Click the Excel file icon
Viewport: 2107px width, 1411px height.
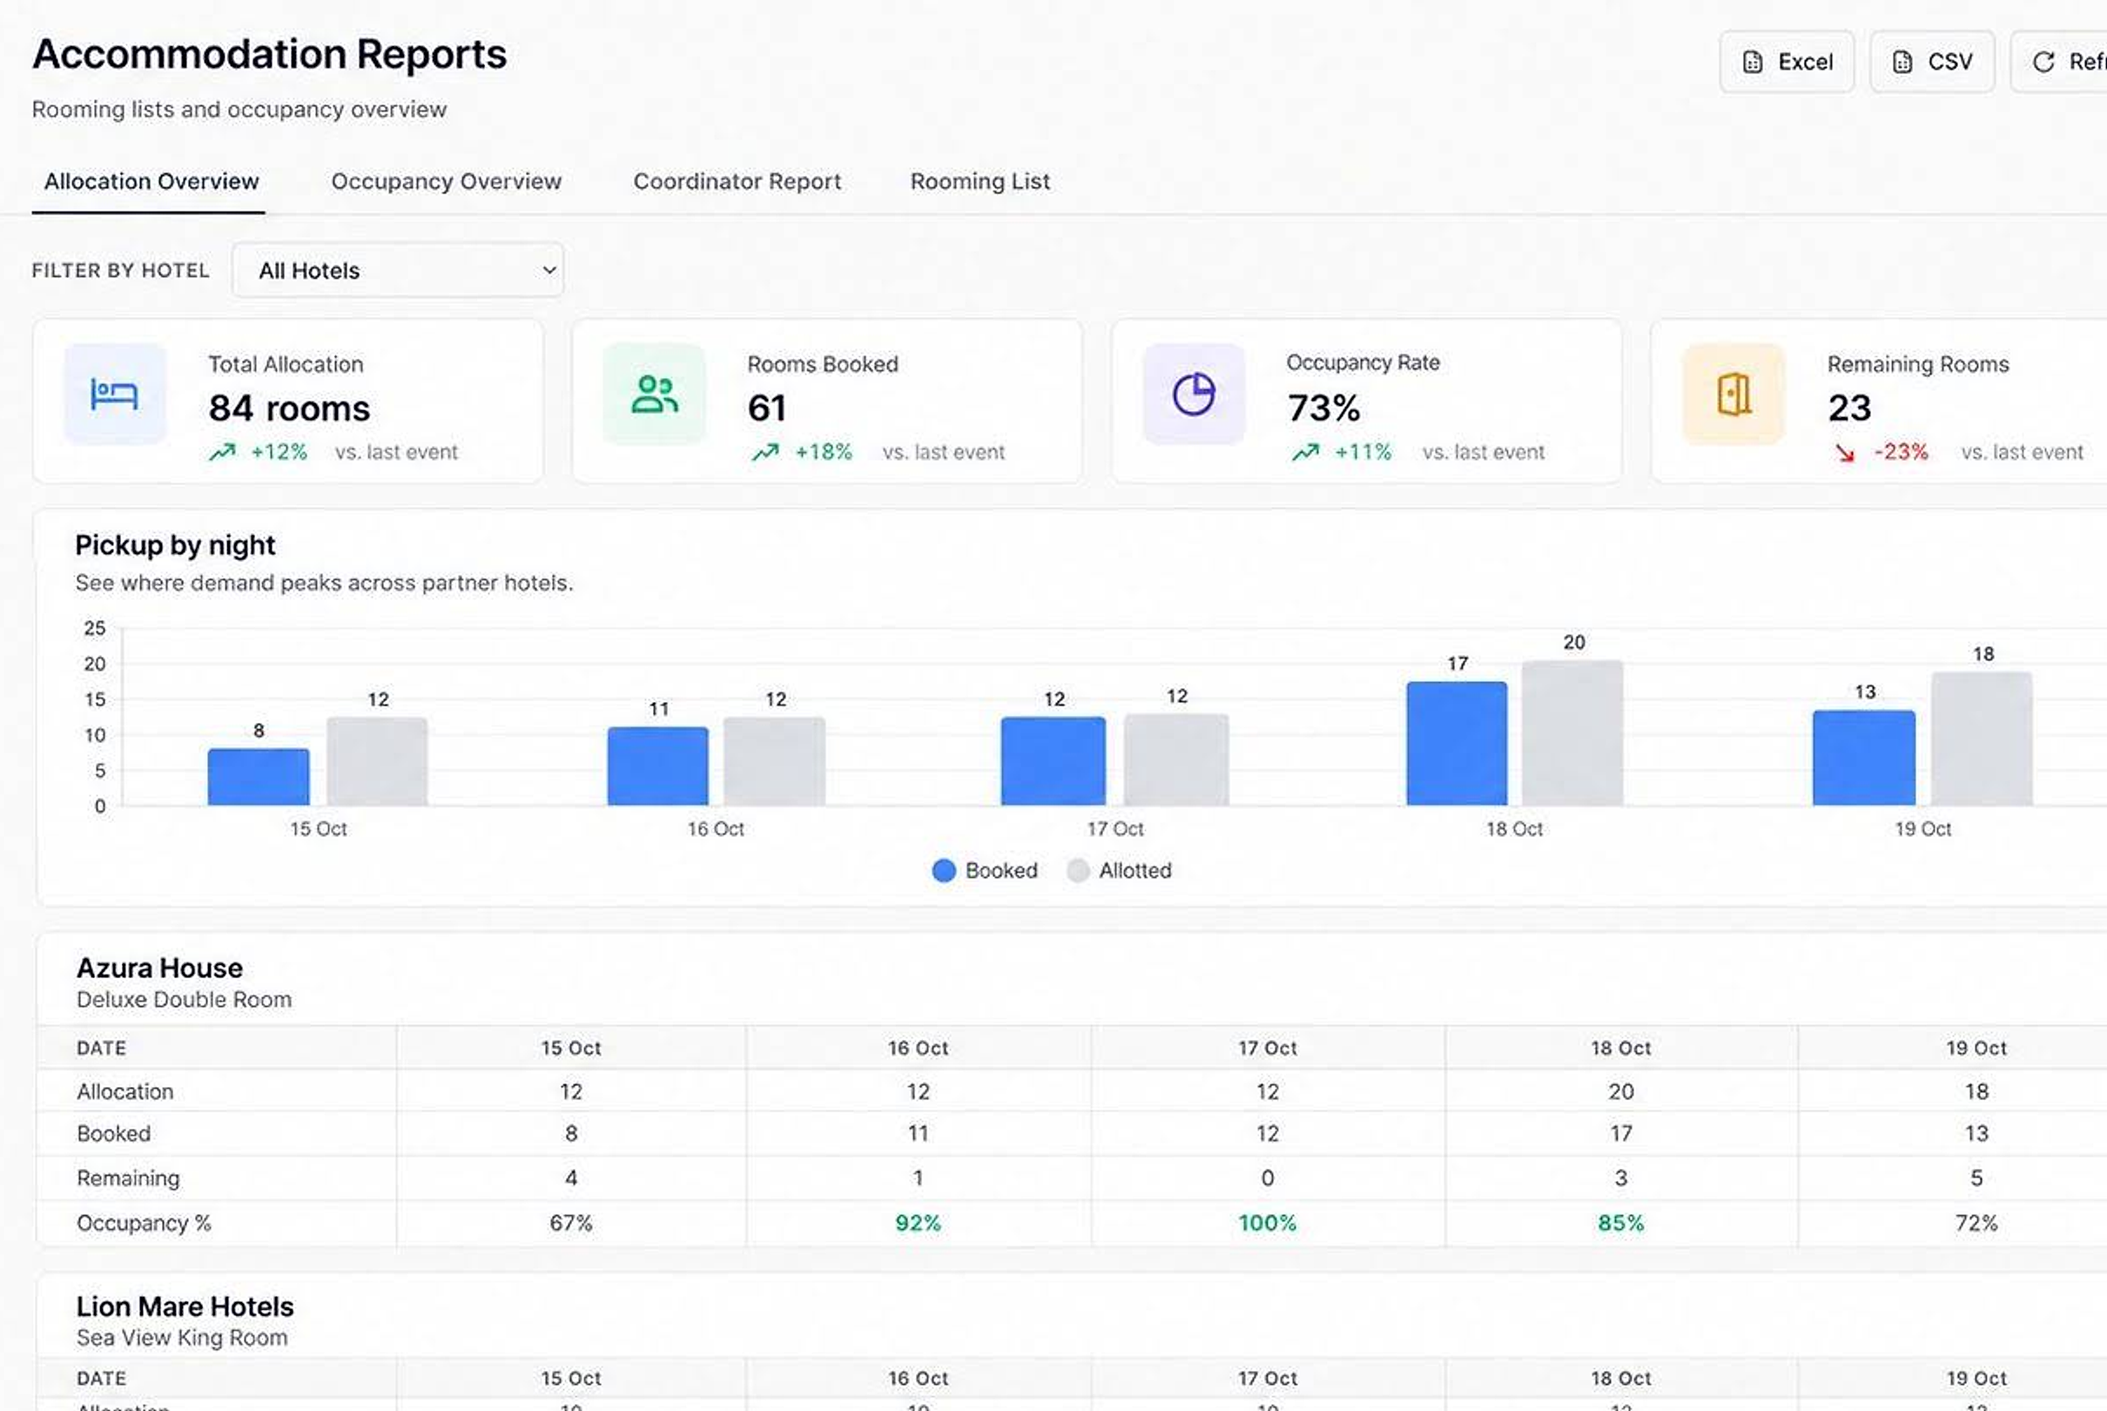point(1753,62)
